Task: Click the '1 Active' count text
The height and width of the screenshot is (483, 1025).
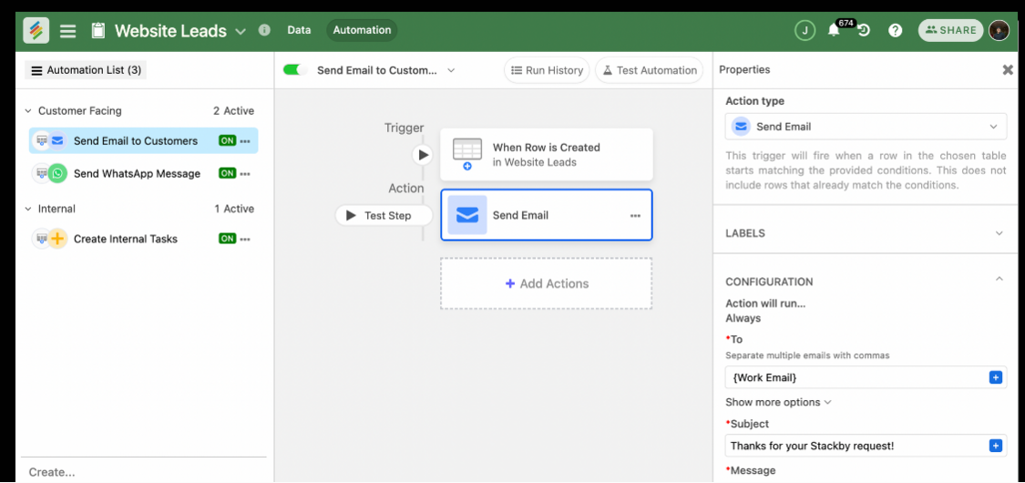Action: 234,209
